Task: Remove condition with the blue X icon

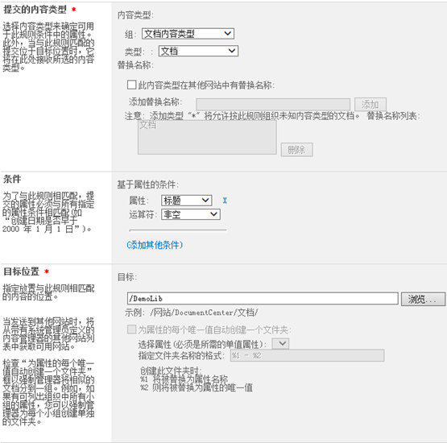Action: pyautogui.click(x=225, y=201)
